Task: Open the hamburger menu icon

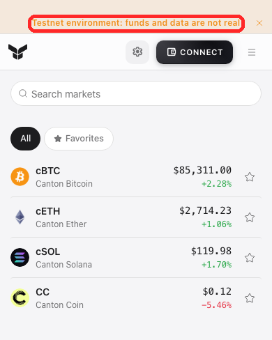Action: [252, 52]
